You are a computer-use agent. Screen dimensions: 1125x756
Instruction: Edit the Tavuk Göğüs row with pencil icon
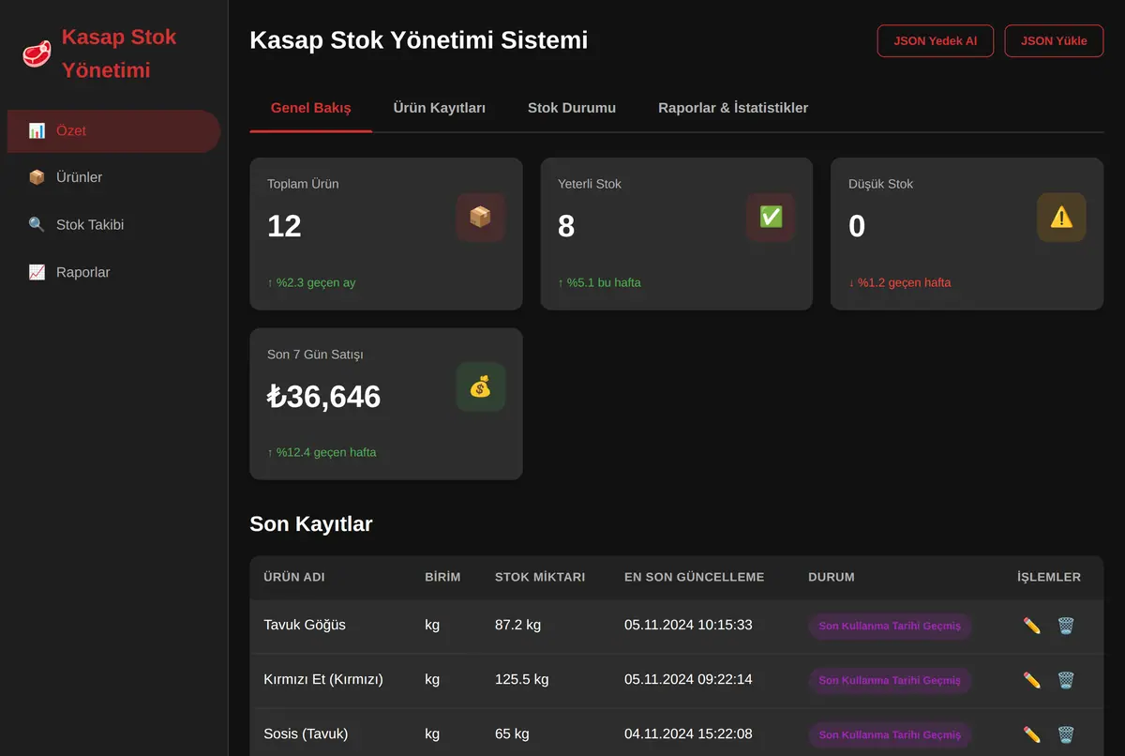pyautogui.click(x=1032, y=626)
